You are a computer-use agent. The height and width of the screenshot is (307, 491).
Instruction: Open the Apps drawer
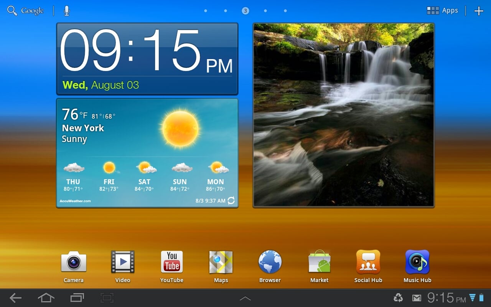click(x=442, y=11)
